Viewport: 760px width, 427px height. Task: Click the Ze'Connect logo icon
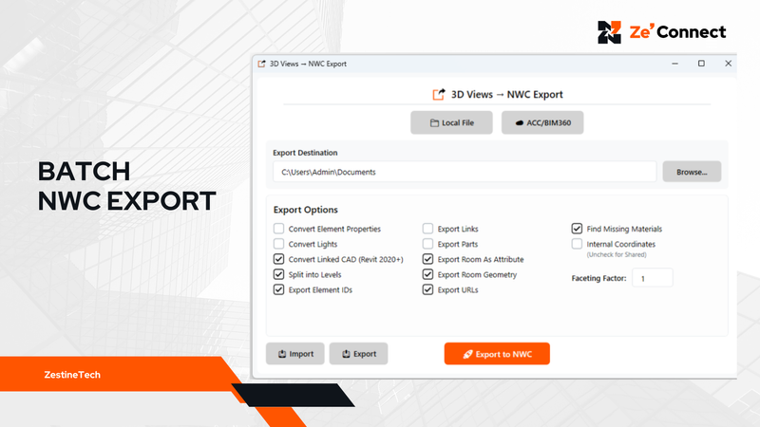(609, 32)
